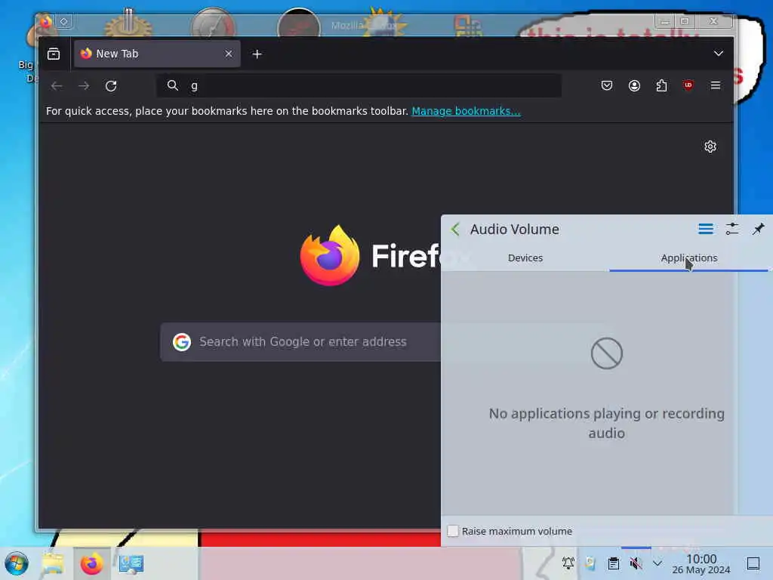Viewport: 773px width, 580px height.
Task: Open Audio Volume configure sliders icon
Action: click(732, 229)
